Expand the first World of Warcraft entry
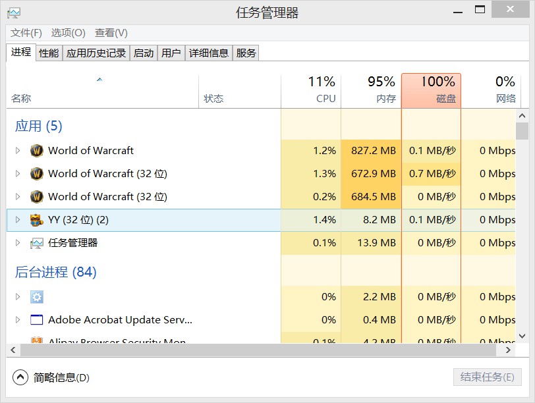The image size is (535, 403). [18, 151]
